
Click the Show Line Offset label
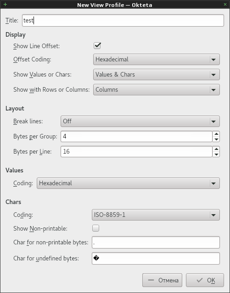[36, 46]
